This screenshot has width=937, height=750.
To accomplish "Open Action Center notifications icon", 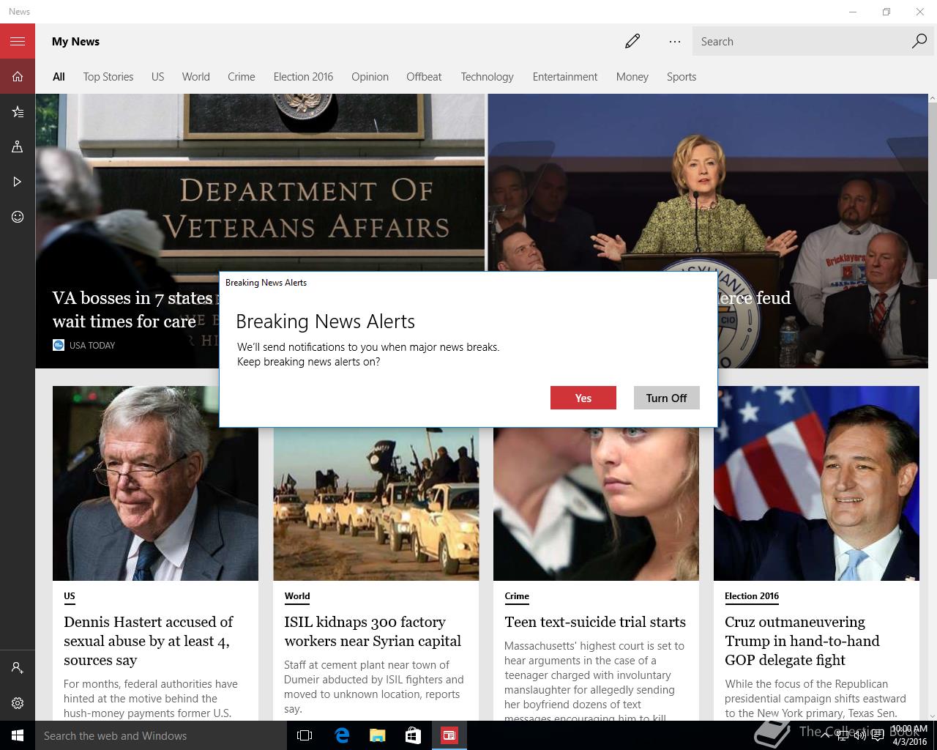I will [x=877, y=735].
